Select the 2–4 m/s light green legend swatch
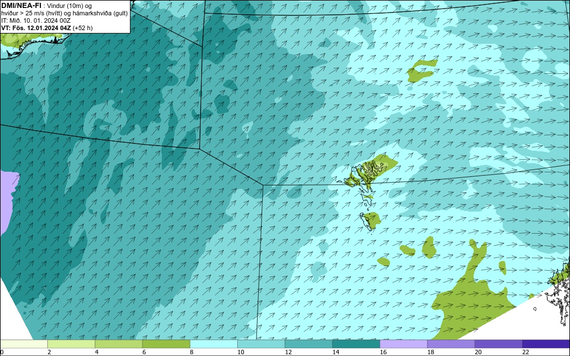Viewport: 570px width, 356px height. [71, 343]
